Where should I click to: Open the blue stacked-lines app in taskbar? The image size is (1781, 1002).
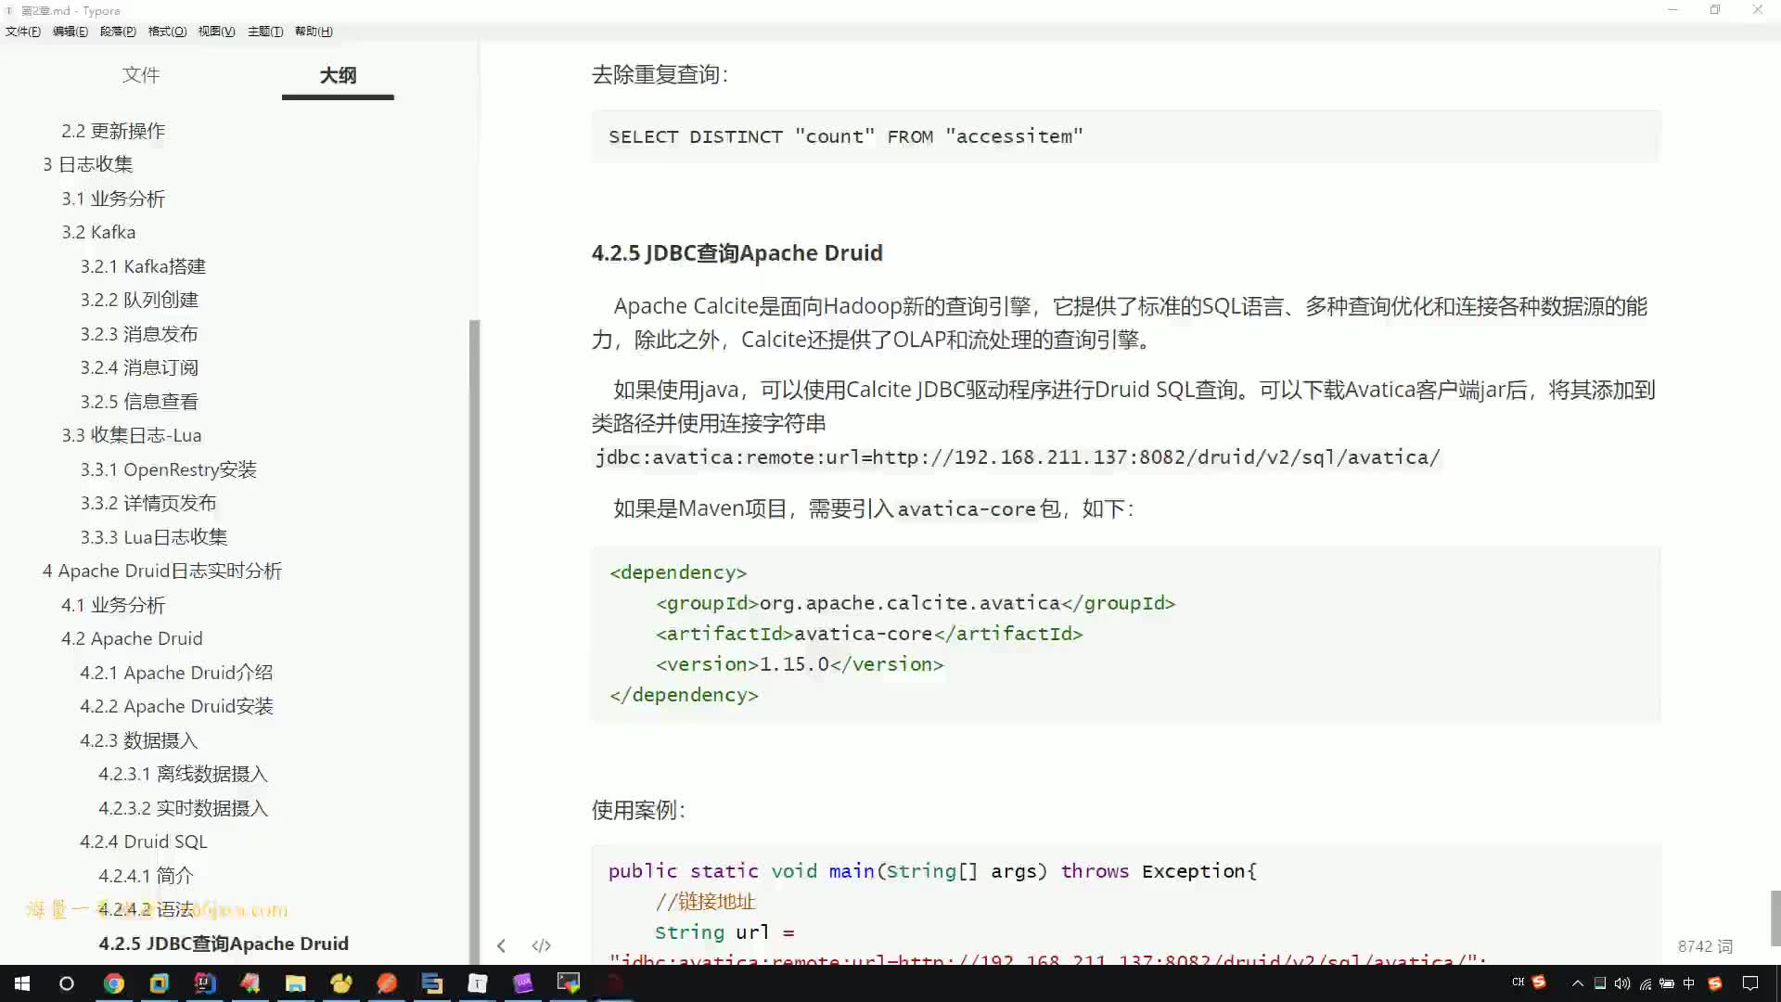click(432, 983)
